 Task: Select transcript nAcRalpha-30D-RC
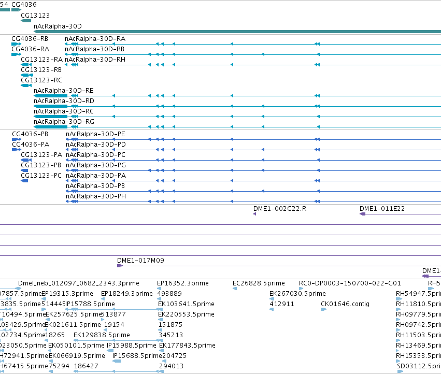[x=64, y=111]
